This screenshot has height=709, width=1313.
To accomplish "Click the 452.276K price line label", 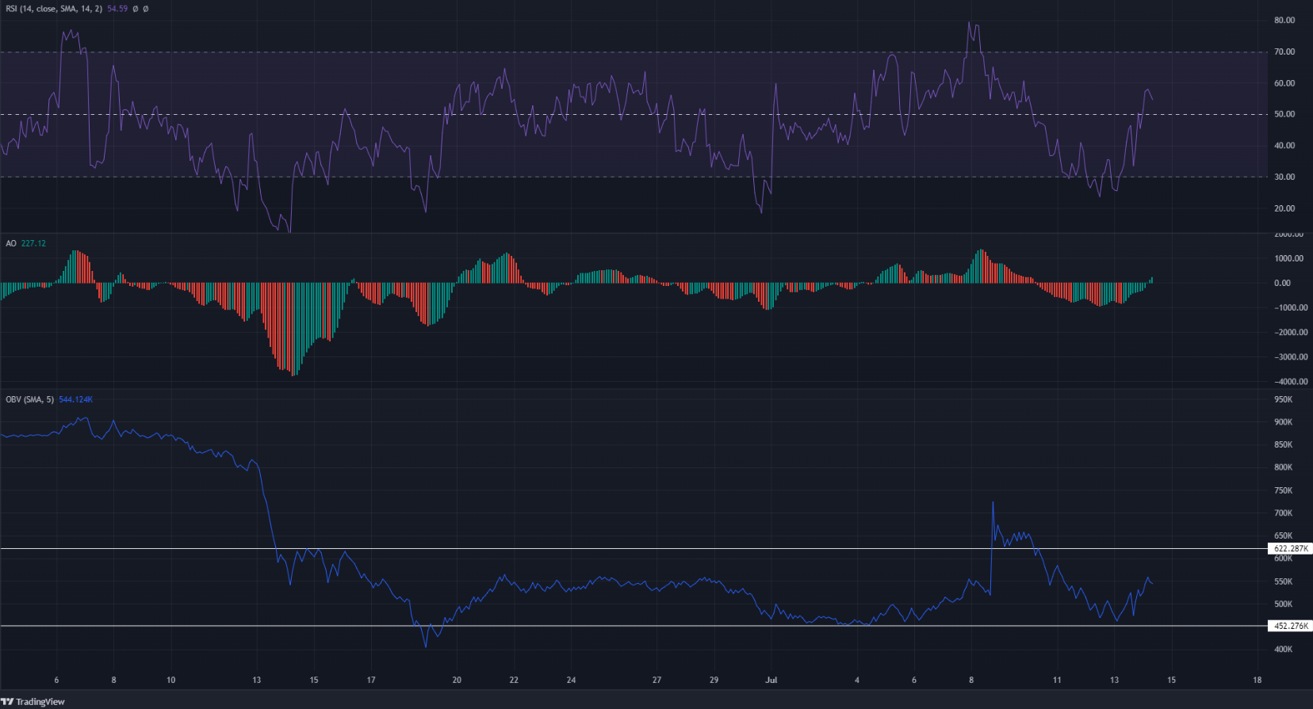I will click(x=1291, y=626).
